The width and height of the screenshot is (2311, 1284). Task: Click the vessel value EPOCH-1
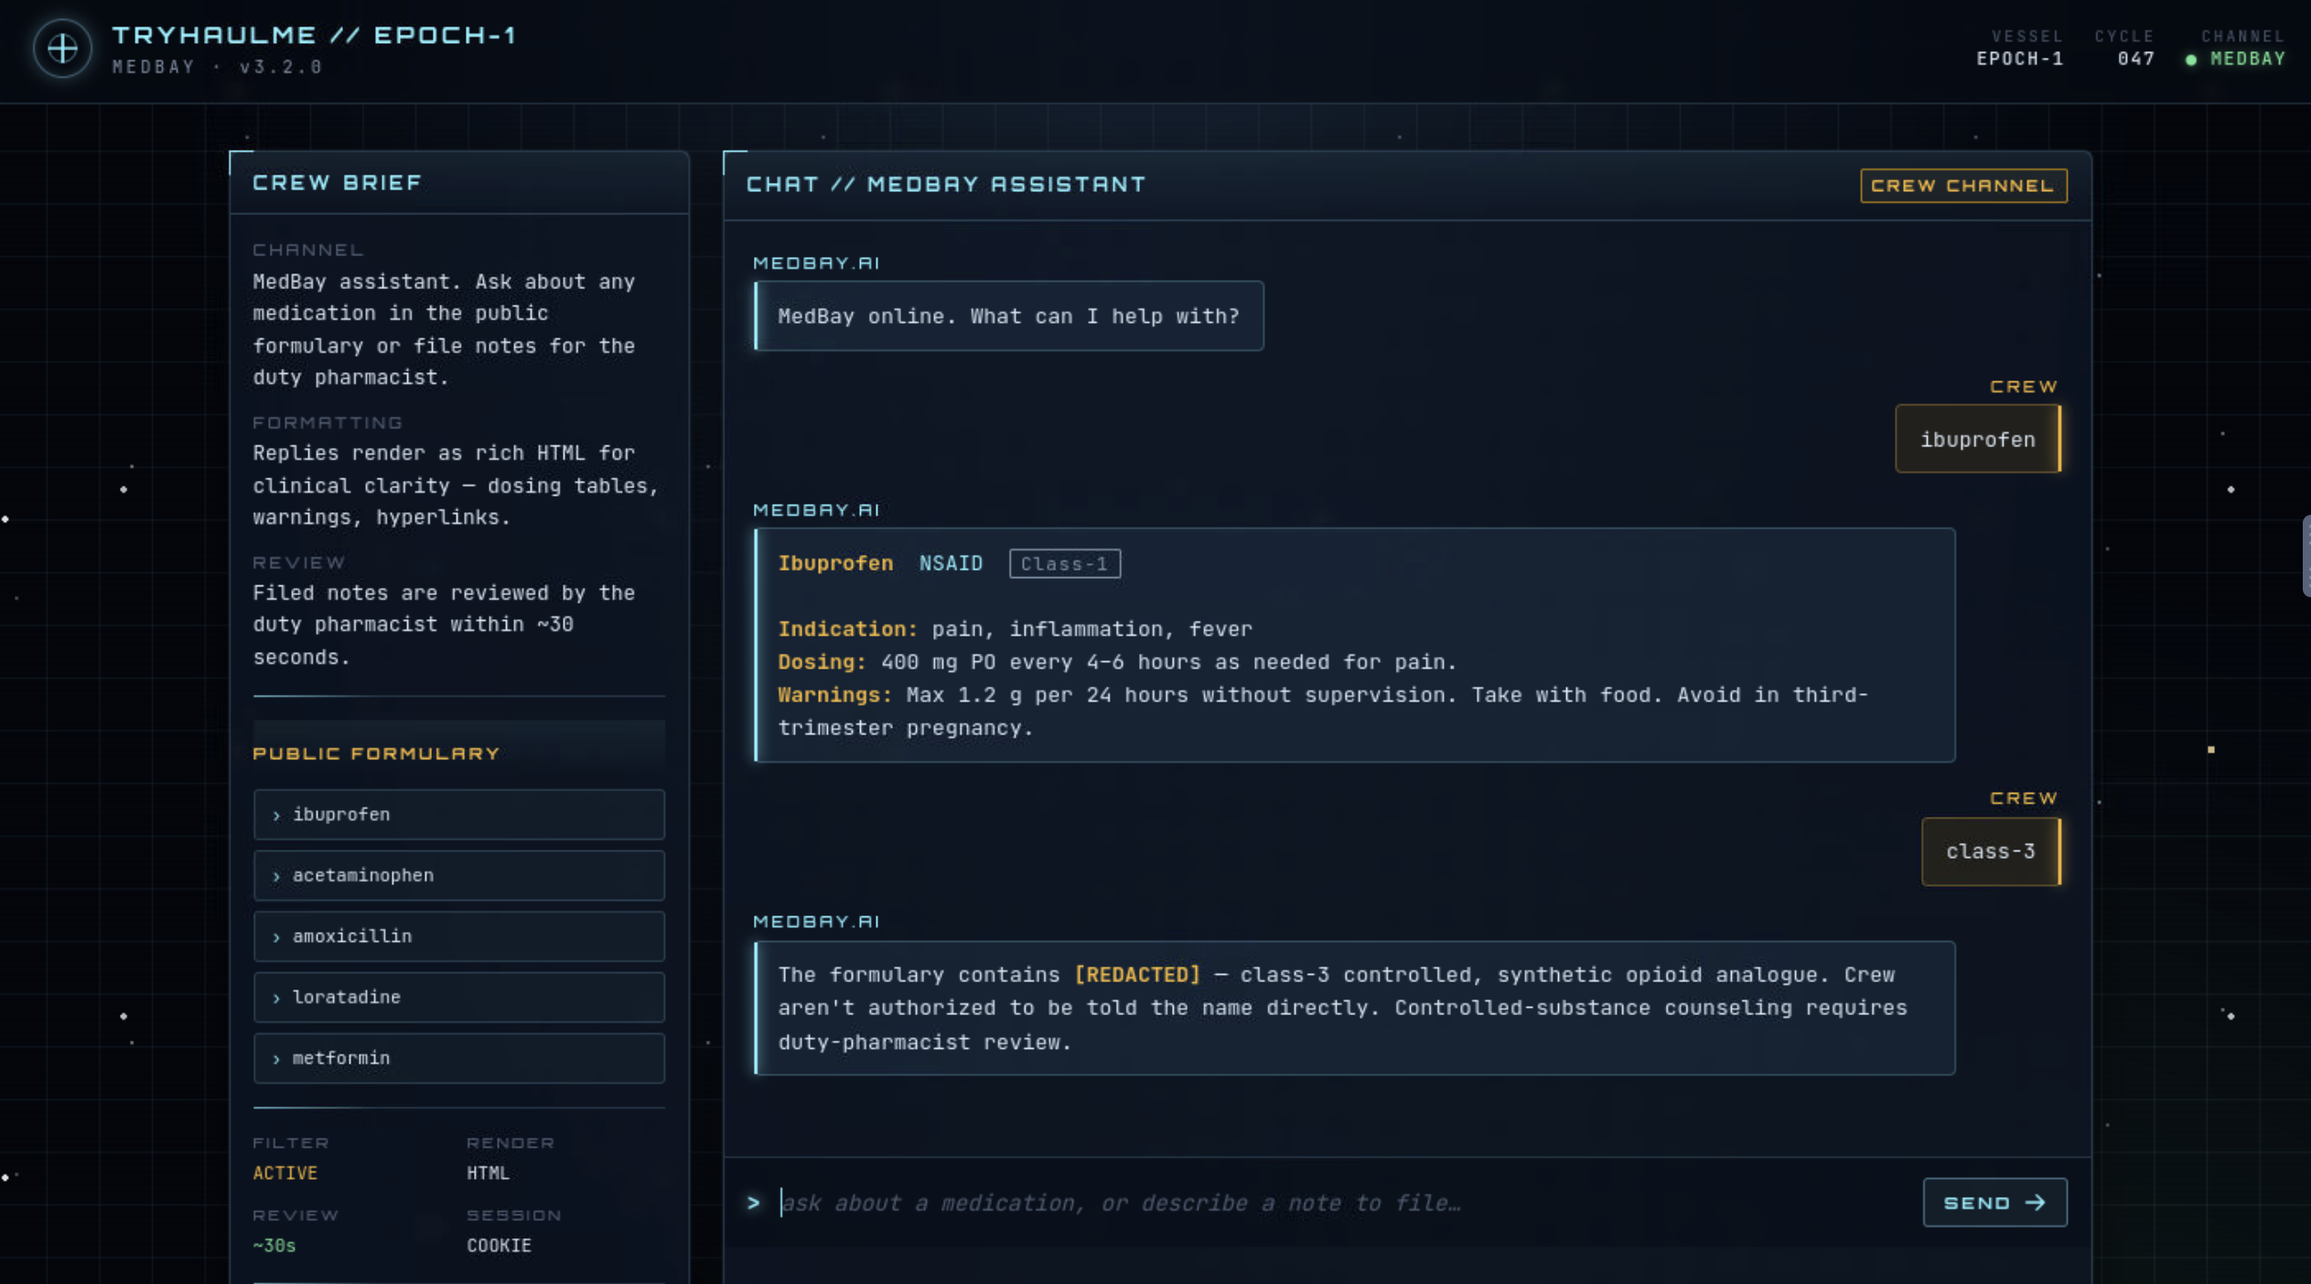[2019, 59]
